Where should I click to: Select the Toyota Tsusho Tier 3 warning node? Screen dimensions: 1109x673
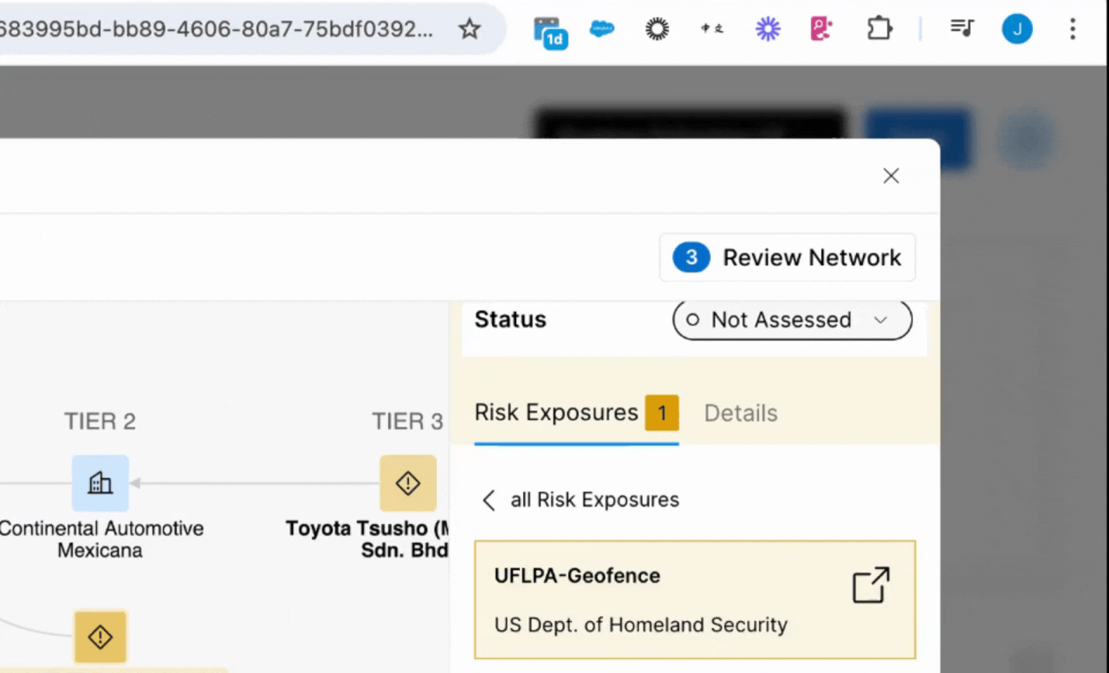click(x=407, y=483)
